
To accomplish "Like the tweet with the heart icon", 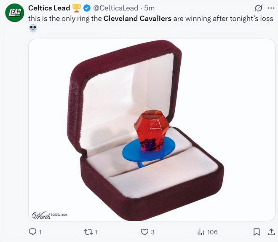I will point(144,232).
